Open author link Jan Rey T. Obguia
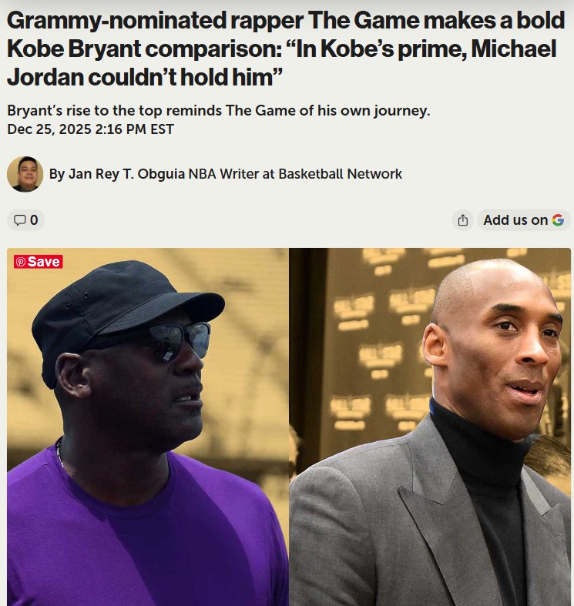574x606 pixels. tap(126, 174)
